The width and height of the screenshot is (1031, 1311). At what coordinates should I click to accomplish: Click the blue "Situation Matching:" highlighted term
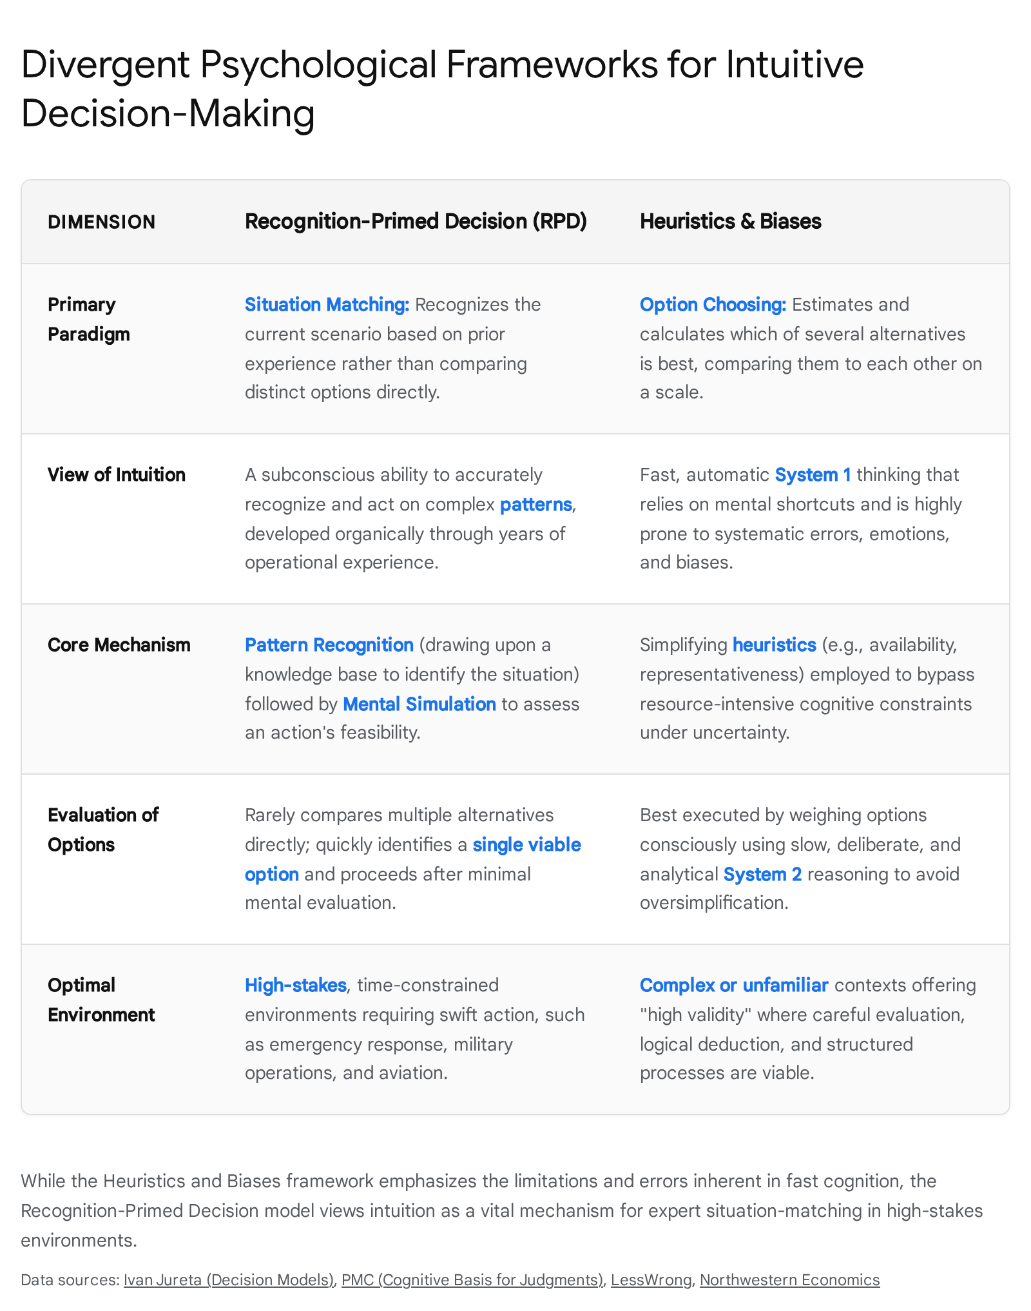pos(327,304)
